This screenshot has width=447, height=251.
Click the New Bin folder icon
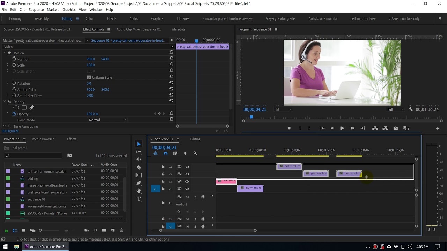(x=104, y=230)
